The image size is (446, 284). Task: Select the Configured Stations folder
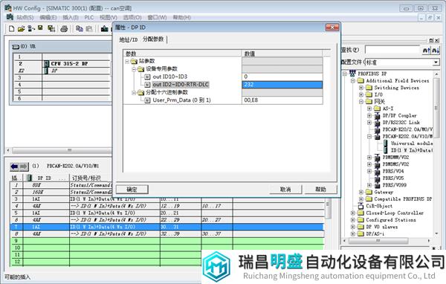click(x=390, y=220)
